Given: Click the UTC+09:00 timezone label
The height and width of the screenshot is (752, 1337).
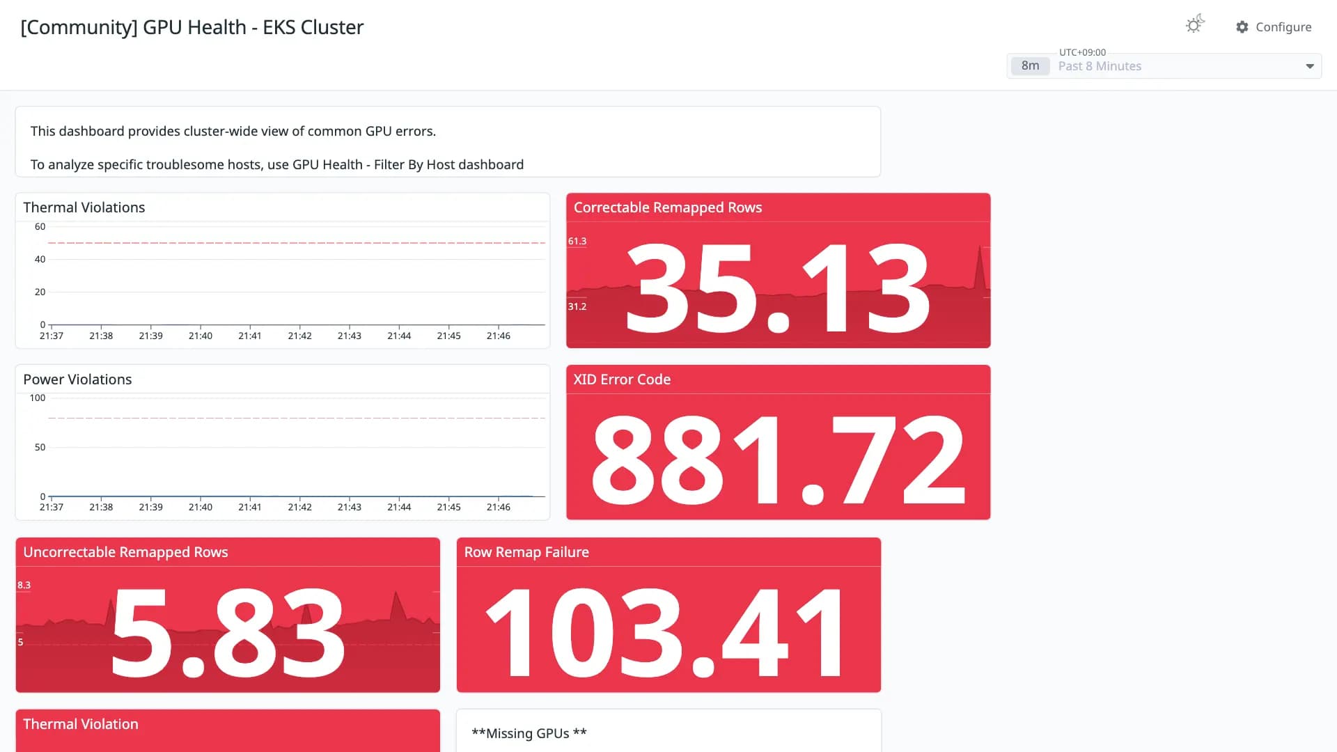Looking at the screenshot, I should pyautogui.click(x=1082, y=52).
